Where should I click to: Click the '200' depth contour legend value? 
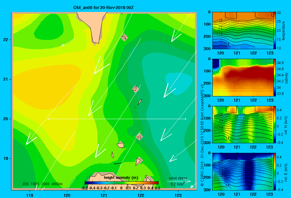pyautogui.click(x=25, y=184)
